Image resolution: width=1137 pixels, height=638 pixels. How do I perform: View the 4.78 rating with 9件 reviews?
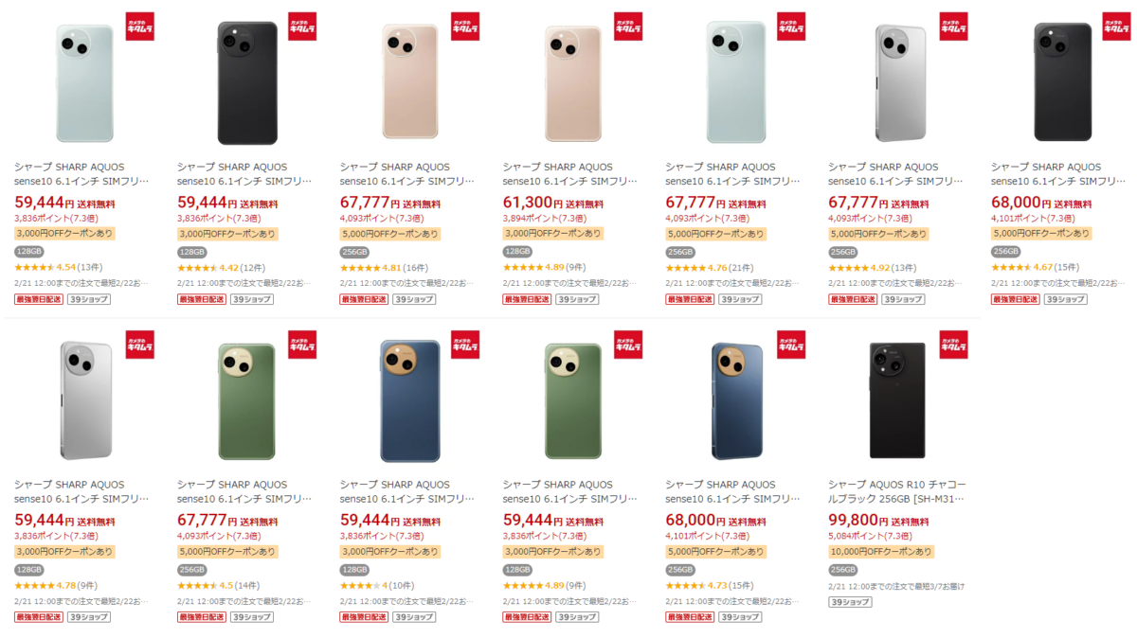tap(56, 586)
